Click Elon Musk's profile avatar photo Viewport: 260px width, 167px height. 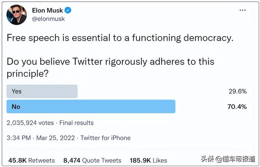click(x=17, y=15)
